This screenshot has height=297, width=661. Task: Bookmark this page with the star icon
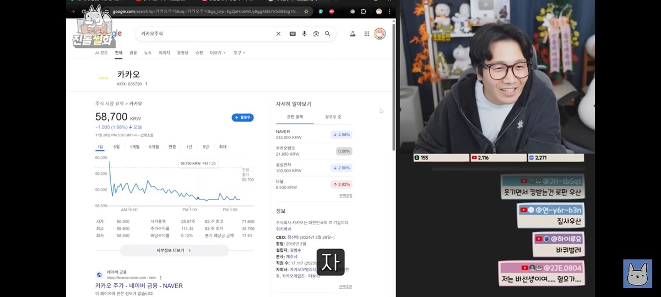click(x=306, y=11)
